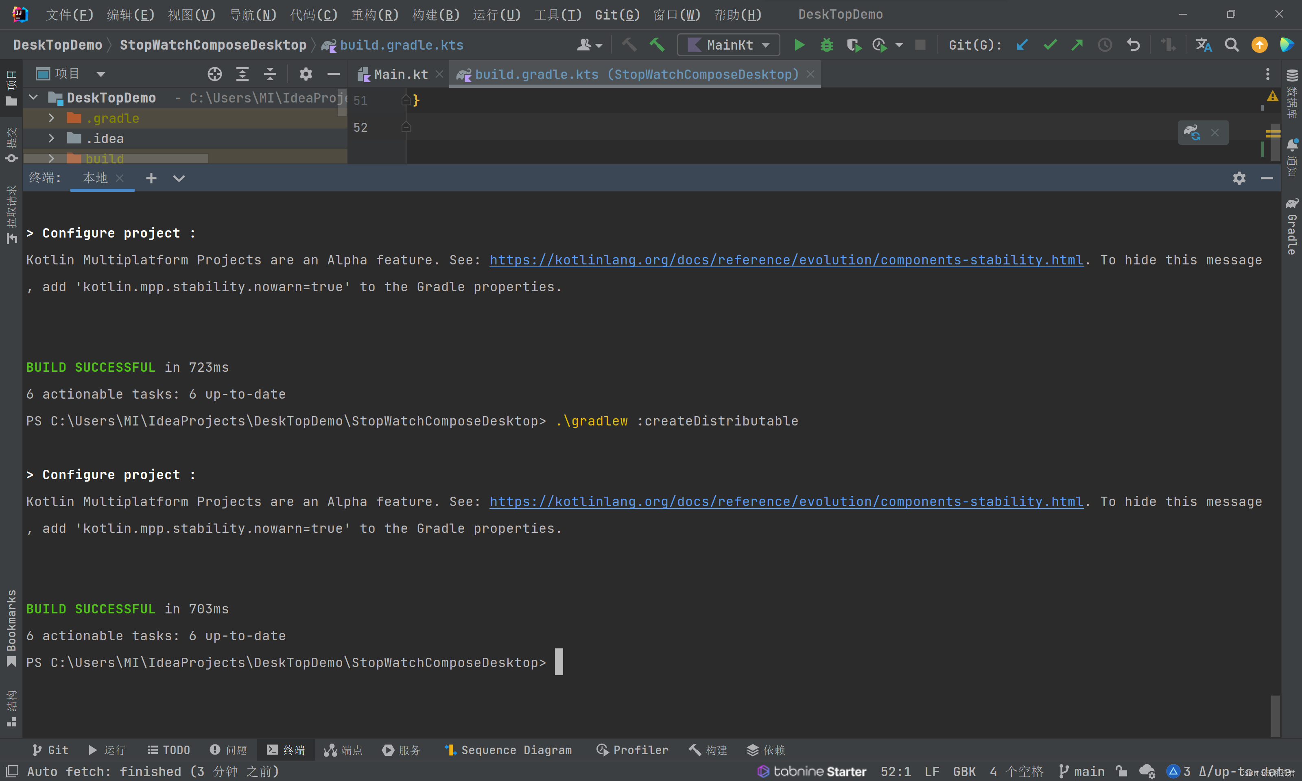
Task: Open Search Everywhere magnifier icon
Action: coord(1232,45)
